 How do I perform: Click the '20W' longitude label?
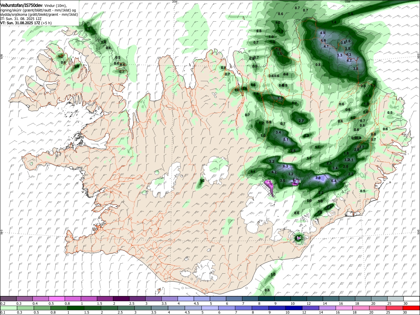click(x=174, y=1)
